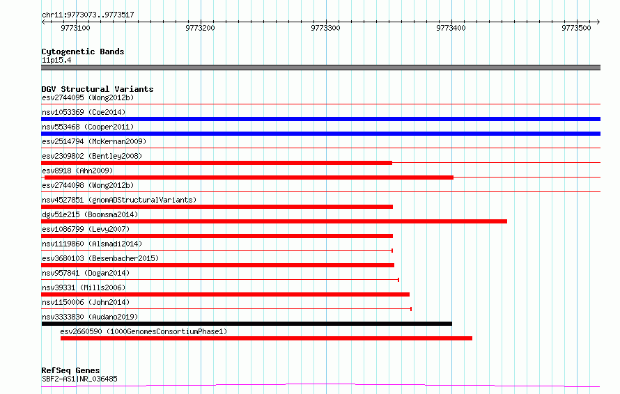Open variant esv2514794 (McKernan2009)
This screenshot has height=394, width=620.
pos(94,141)
